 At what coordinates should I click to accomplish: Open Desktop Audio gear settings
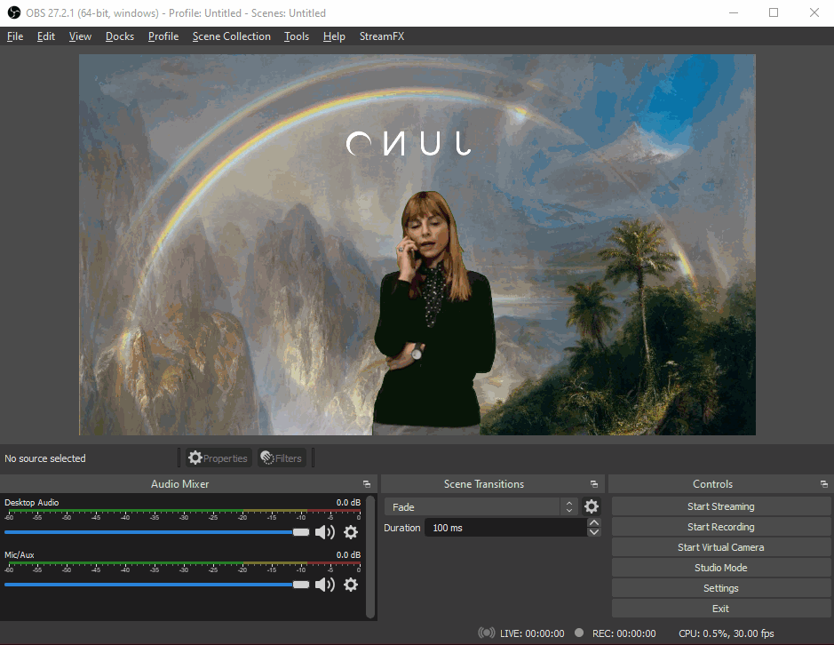click(351, 532)
